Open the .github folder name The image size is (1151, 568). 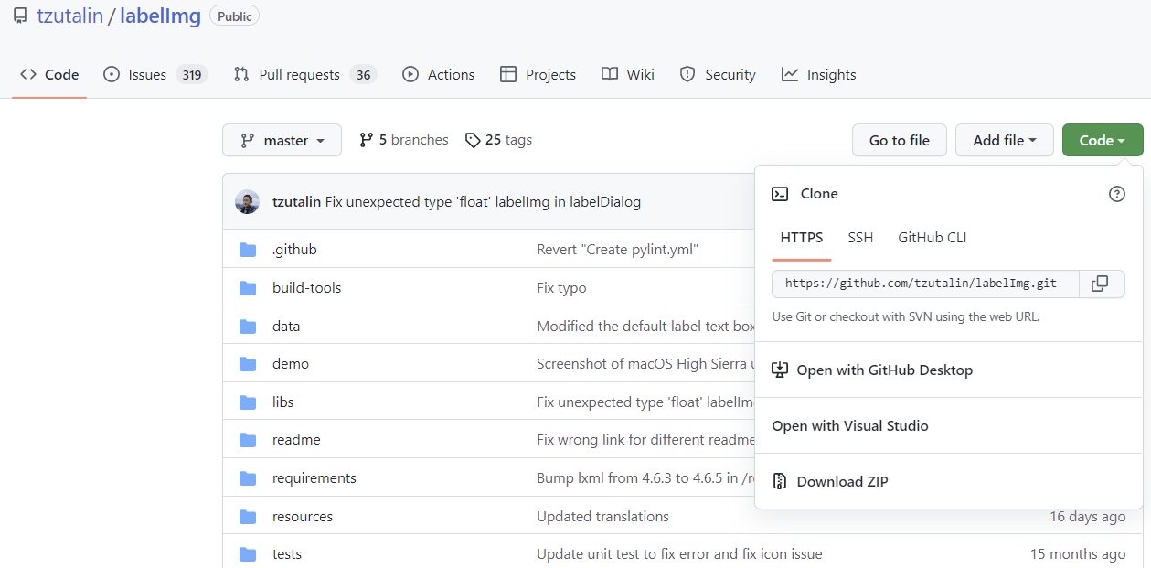point(294,250)
